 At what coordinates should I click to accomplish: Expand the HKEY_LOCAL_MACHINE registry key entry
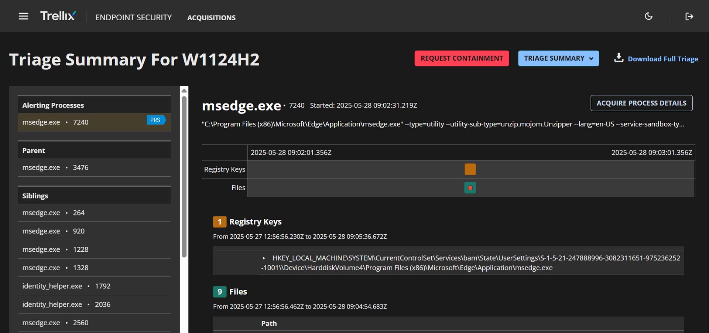point(264,258)
